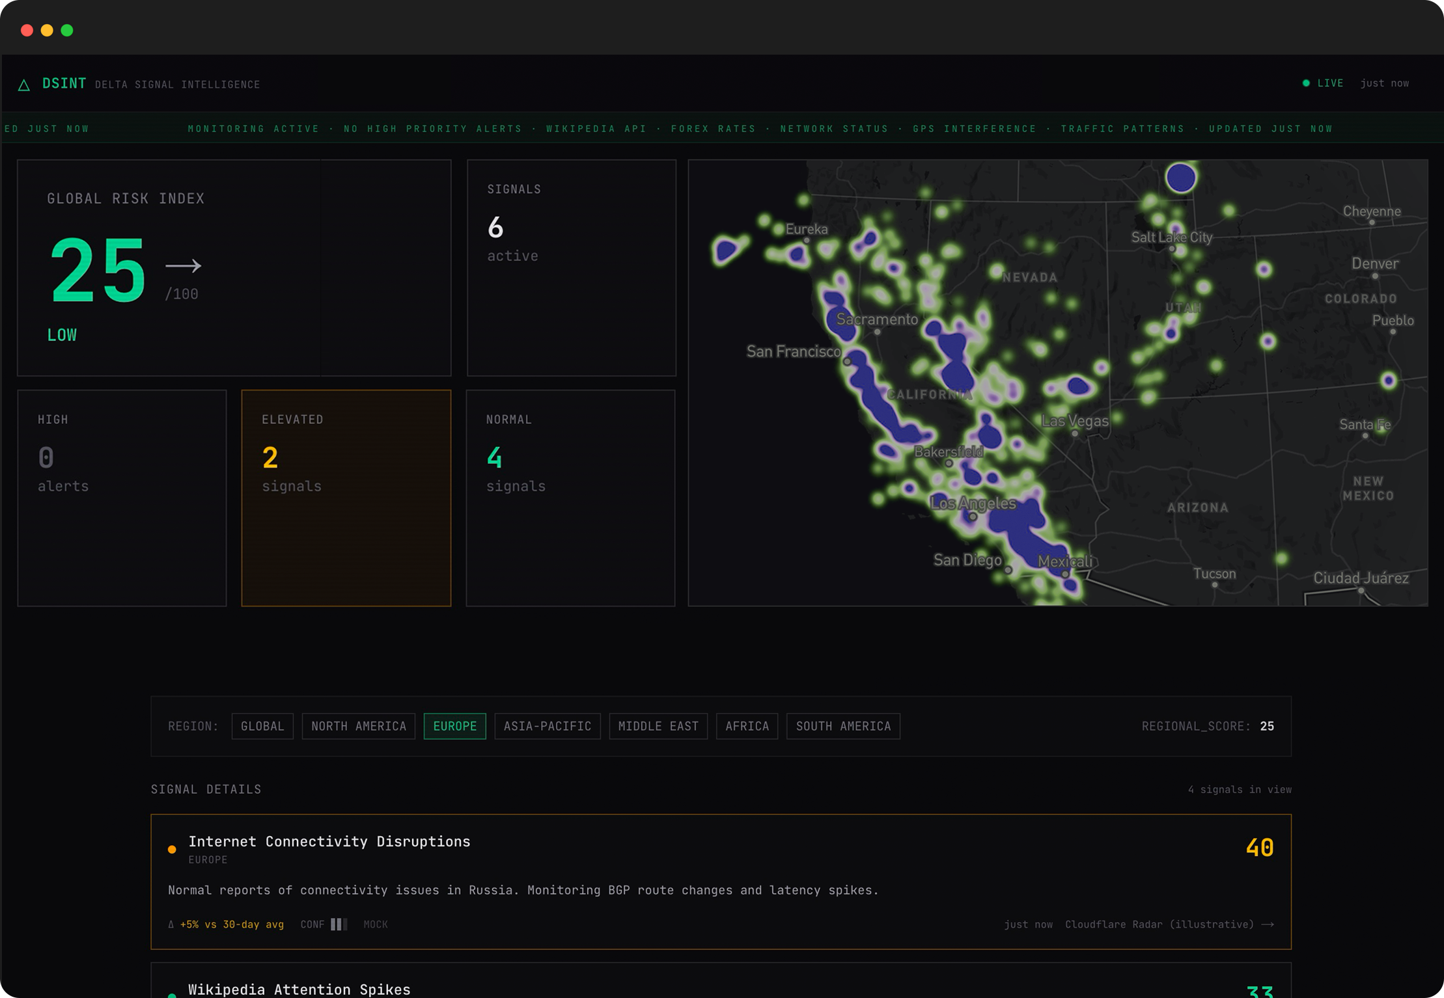
Task: Click the CONF confidence bars indicator
Action: (339, 924)
